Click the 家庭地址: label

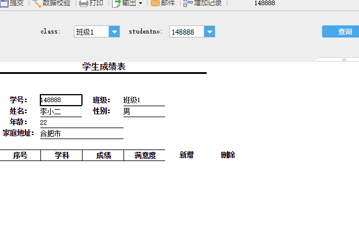(x=18, y=133)
